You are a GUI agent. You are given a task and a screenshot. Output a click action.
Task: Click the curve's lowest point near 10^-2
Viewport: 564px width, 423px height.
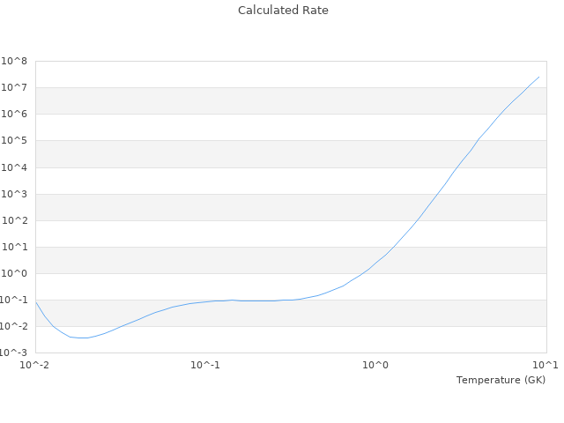tap(82, 338)
